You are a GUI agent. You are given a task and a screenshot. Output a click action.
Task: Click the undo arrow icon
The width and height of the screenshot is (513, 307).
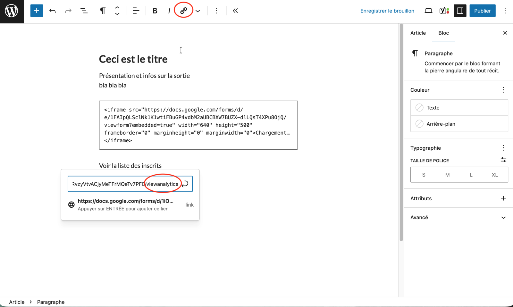pos(53,11)
